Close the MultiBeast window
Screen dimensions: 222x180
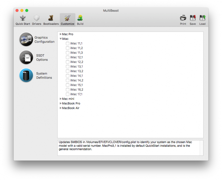[x=17, y=11]
